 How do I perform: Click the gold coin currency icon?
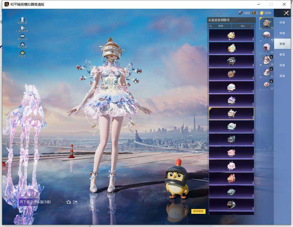tap(262, 13)
